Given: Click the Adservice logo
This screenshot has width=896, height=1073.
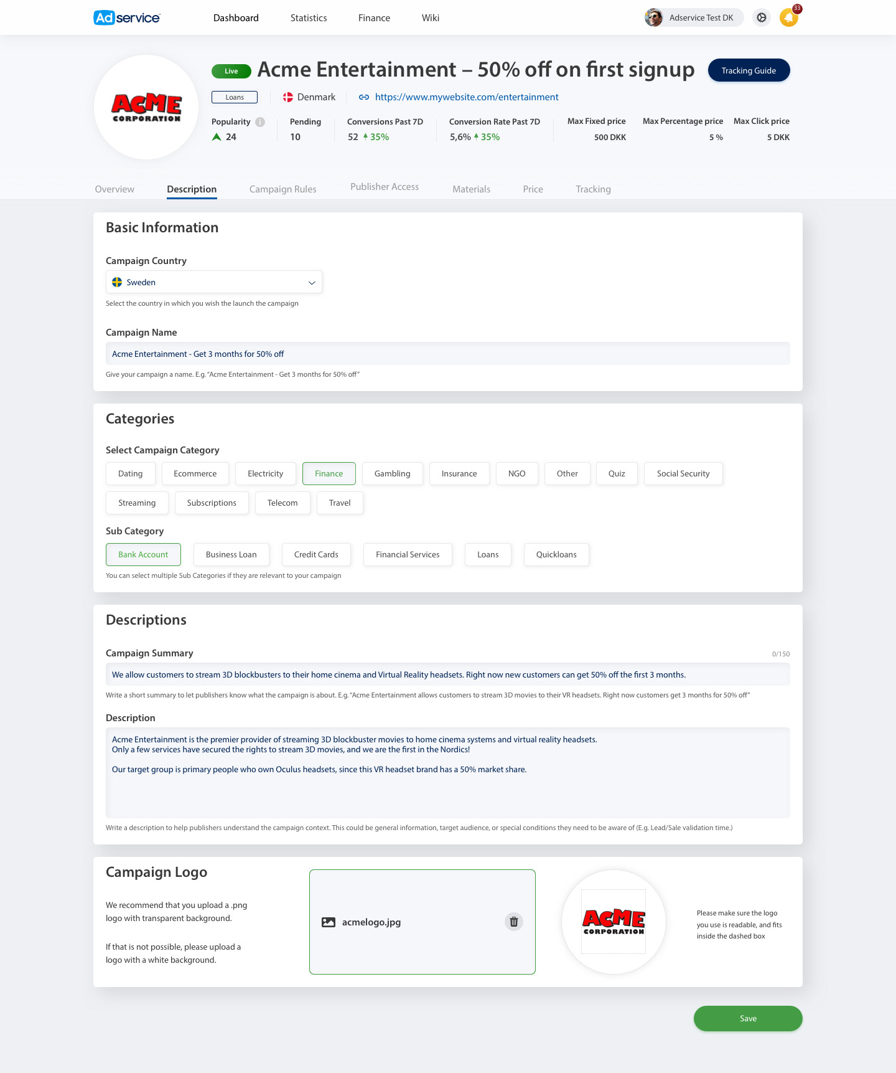Looking at the screenshot, I should pyautogui.click(x=127, y=17).
